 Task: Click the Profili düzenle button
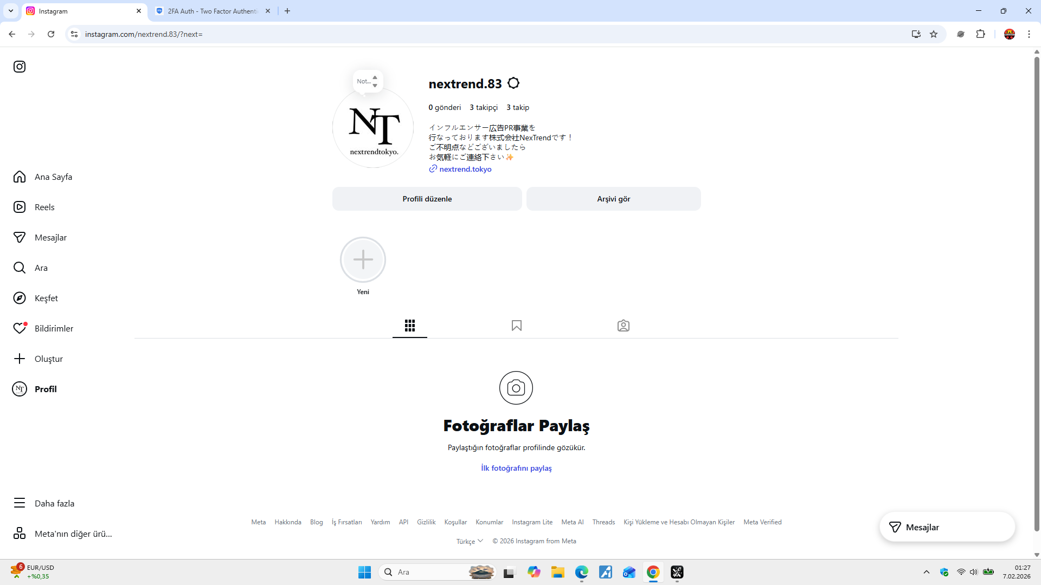(427, 199)
